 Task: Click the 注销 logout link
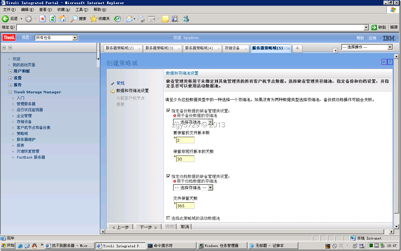pyautogui.click(x=372, y=38)
